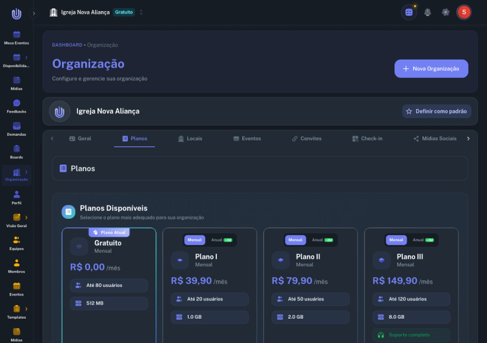Image resolution: width=487 pixels, height=343 pixels.
Task: Click the Plano I cube icon
Action: pyautogui.click(x=180, y=260)
